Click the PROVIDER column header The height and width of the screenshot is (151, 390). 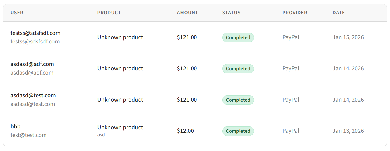click(295, 13)
